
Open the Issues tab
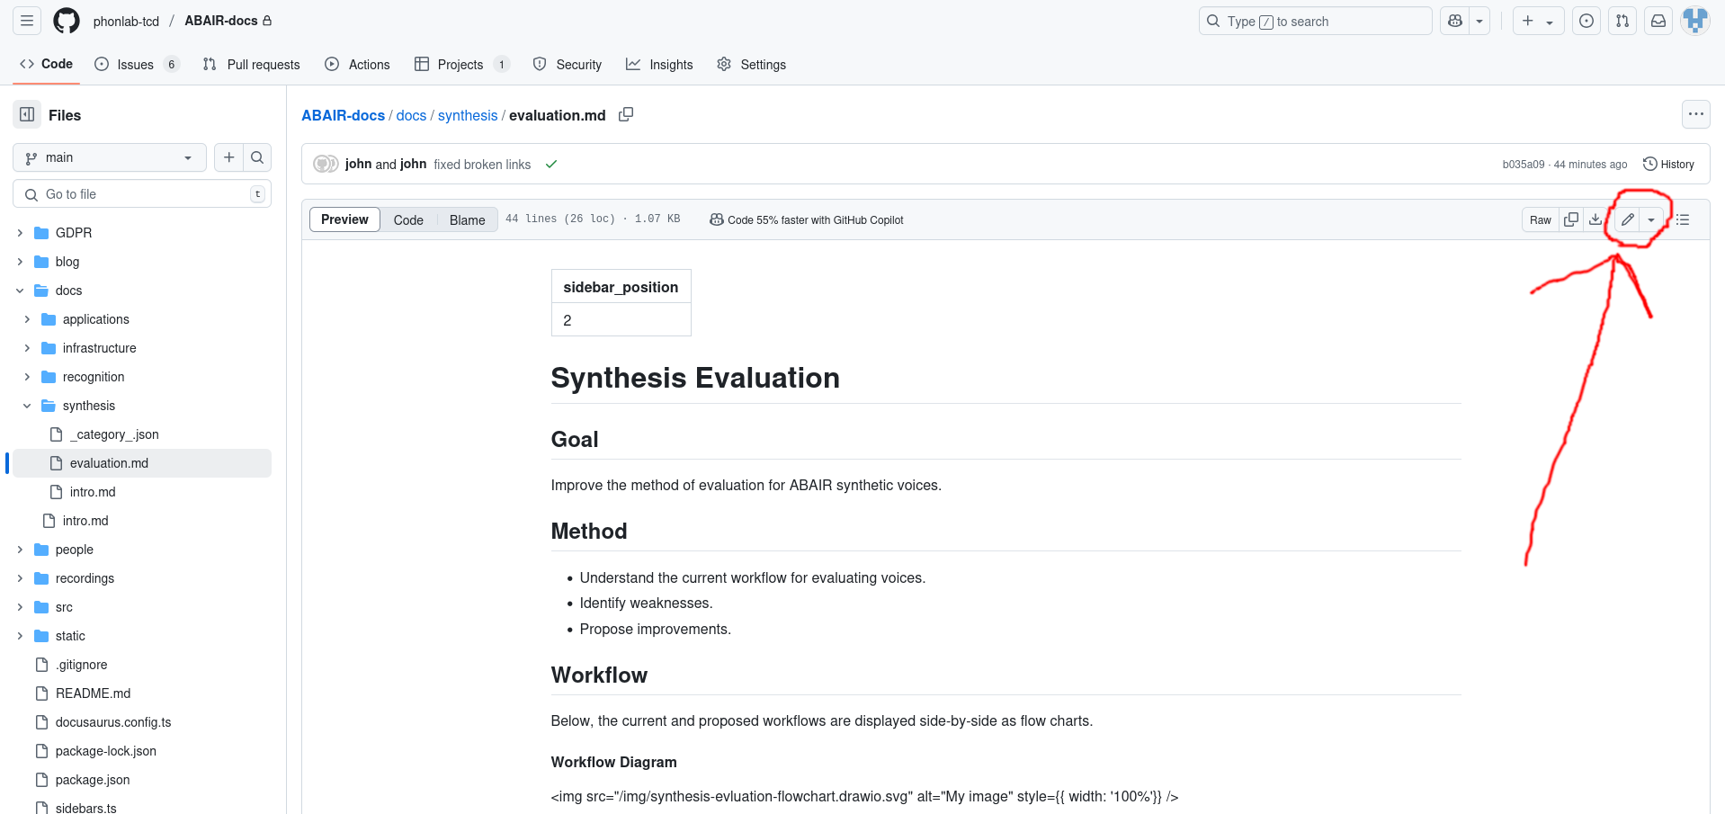click(137, 64)
